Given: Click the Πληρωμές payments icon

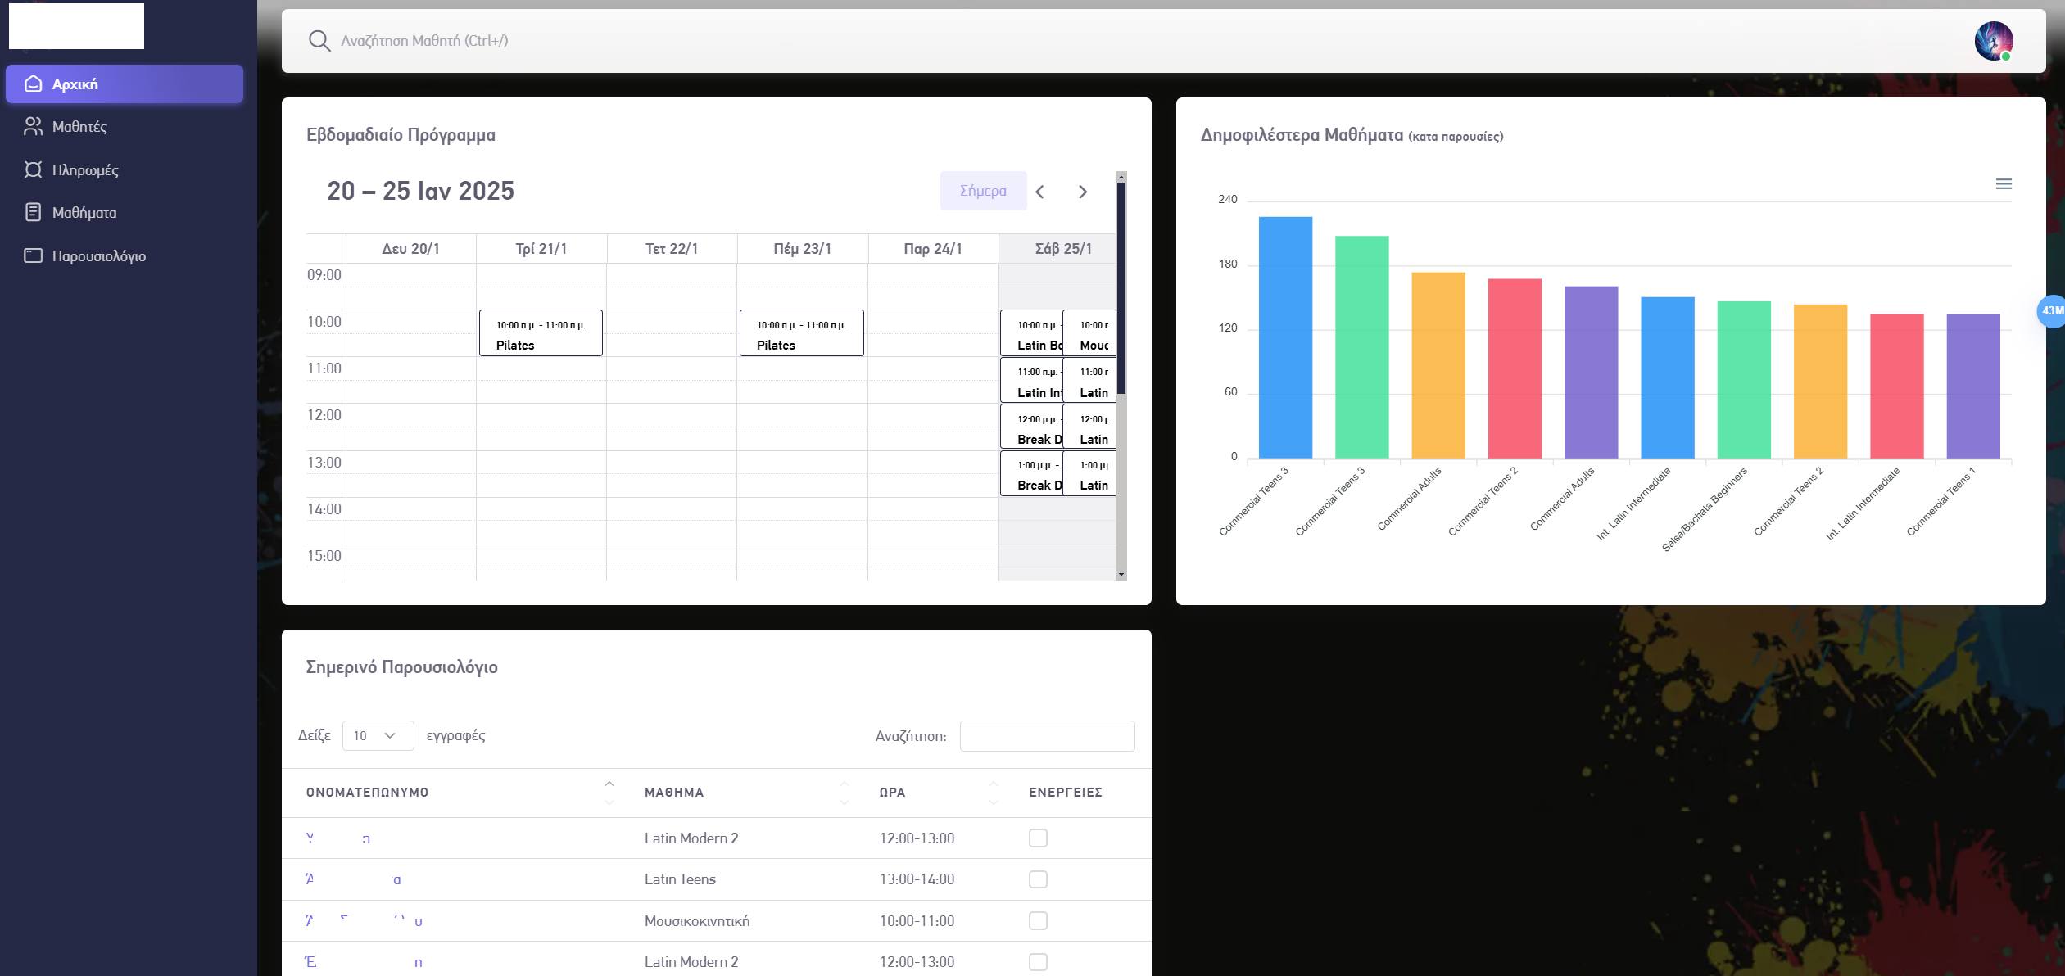Looking at the screenshot, I should (x=33, y=169).
